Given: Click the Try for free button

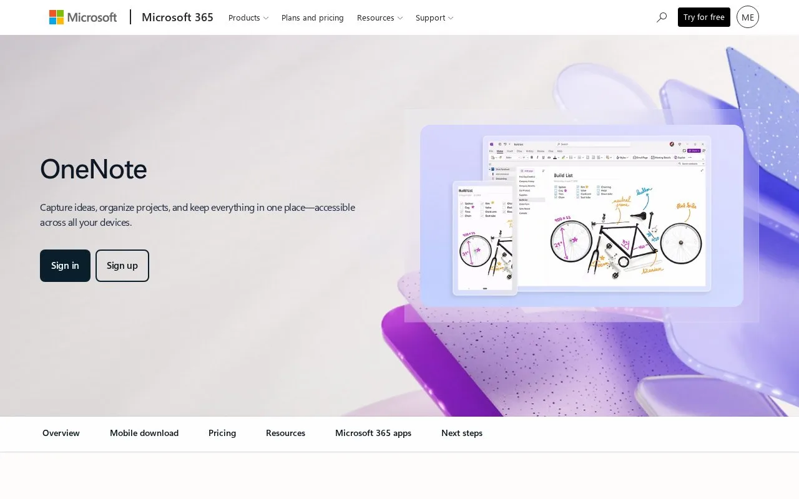Looking at the screenshot, I should pos(704,17).
